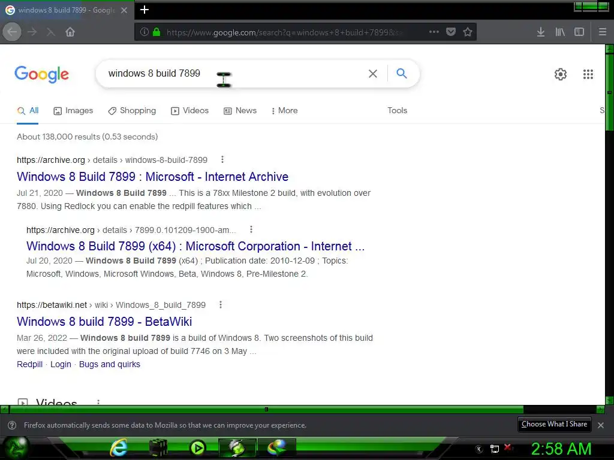Open options for archive.org windows-8-build-7899 result
Viewport: 614px width, 460px height.
click(x=222, y=159)
